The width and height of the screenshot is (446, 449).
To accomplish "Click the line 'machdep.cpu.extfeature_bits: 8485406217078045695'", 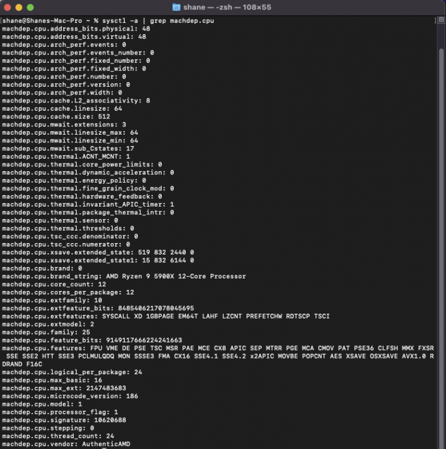I will tap(98, 309).
